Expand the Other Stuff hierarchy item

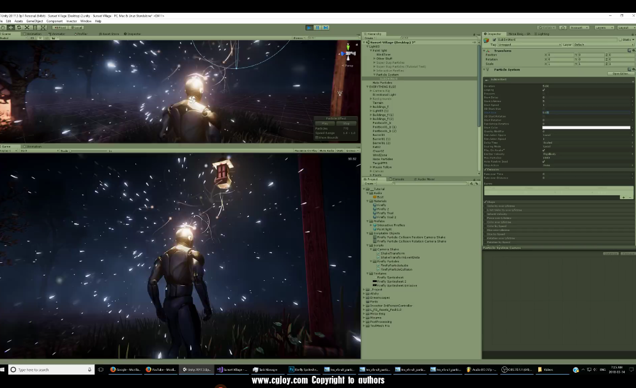click(x=374, y=59)
